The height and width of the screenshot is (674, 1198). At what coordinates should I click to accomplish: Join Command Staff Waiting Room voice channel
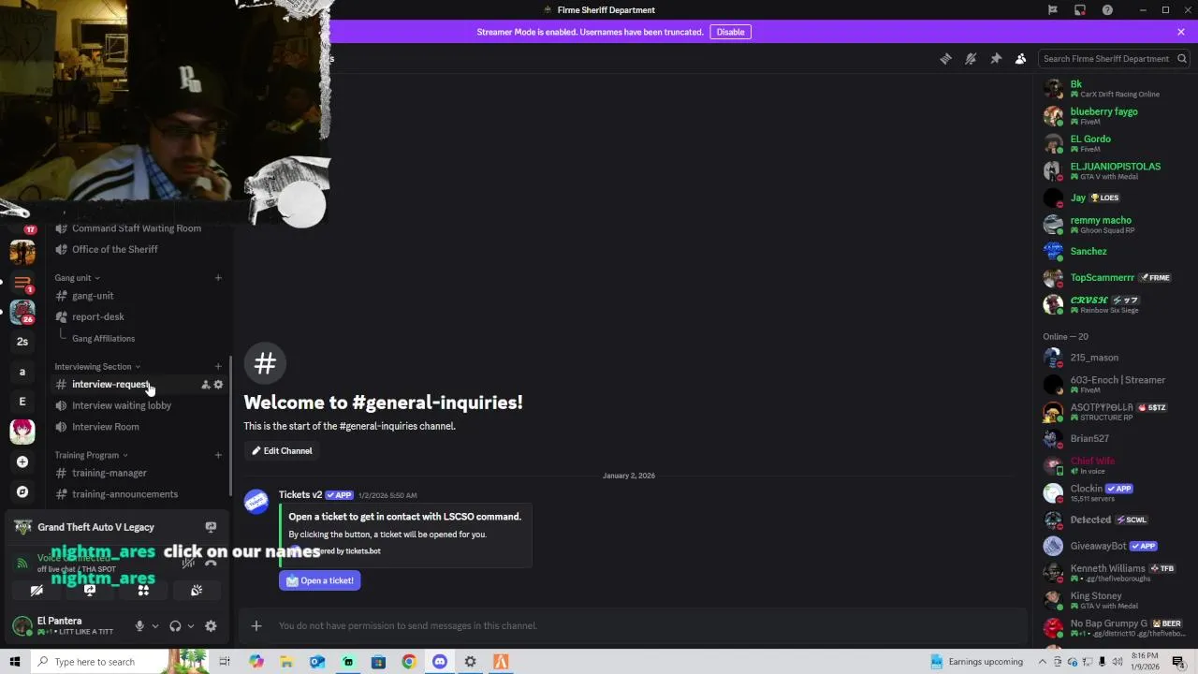click(x=139, y=228)
